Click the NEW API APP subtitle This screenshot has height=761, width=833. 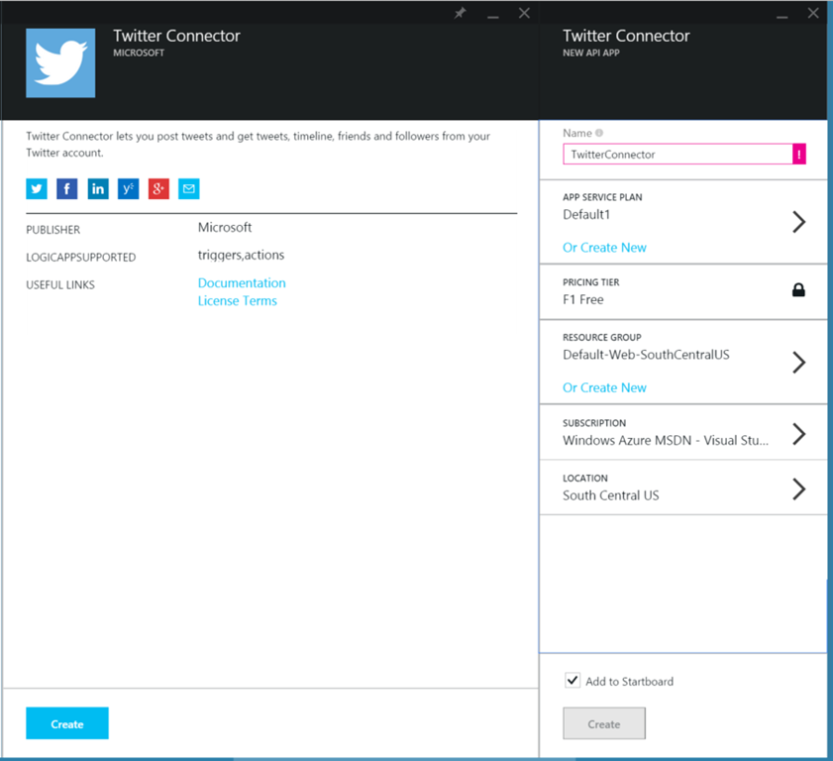[x=591, y=53]
